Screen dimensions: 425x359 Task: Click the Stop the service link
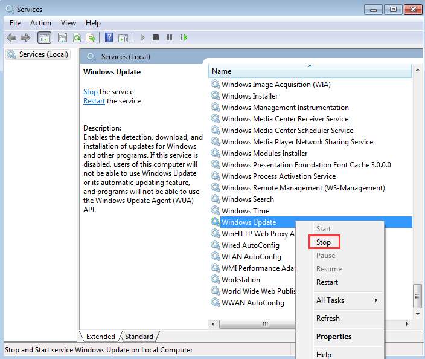[90, 92]
